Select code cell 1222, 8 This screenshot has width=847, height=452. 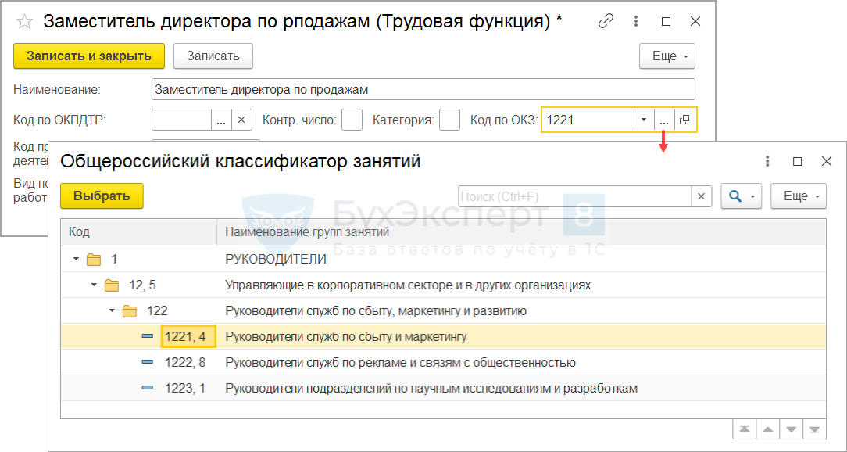(185, 362)
